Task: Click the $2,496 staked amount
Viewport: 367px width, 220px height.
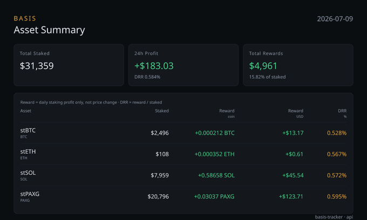Action: click(160, 133)
